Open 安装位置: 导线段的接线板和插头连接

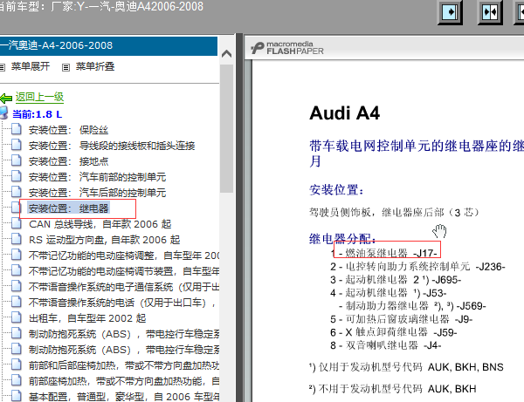[112, 146]
